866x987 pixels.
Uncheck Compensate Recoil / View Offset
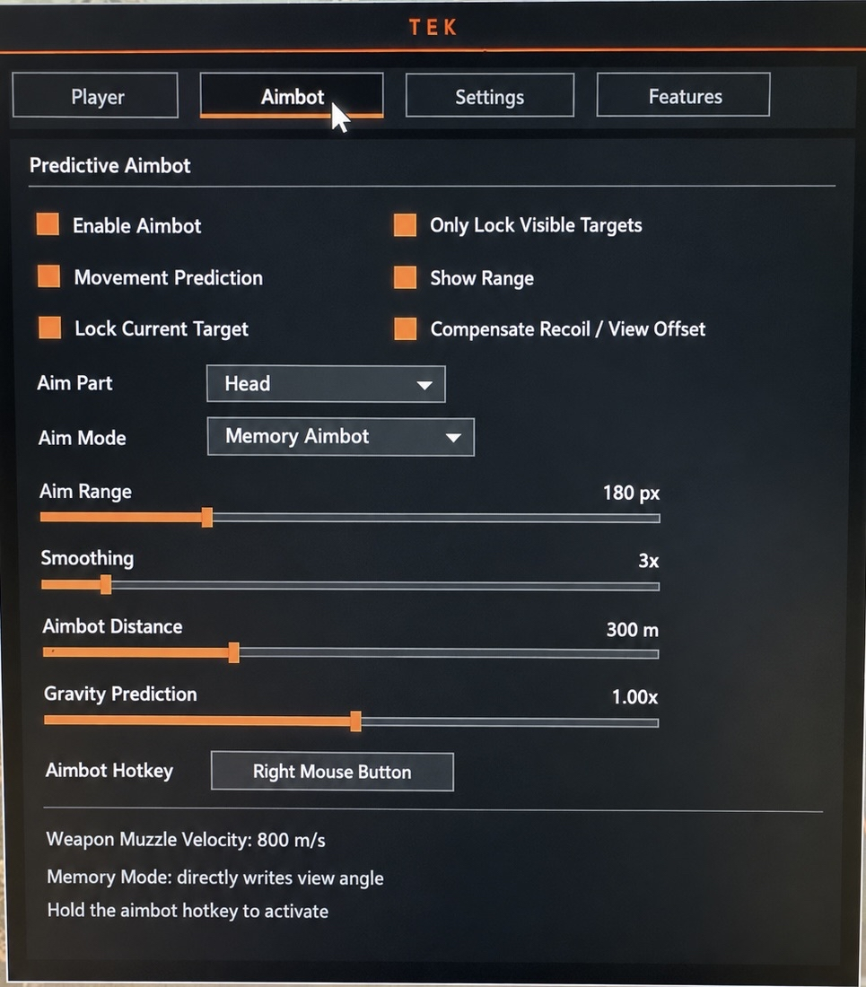tap(406, 328)
